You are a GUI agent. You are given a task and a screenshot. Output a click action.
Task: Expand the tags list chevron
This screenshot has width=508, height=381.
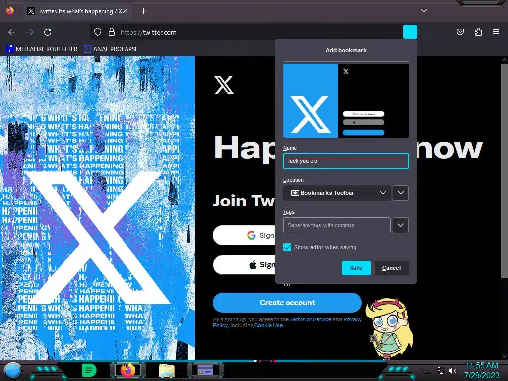point(401,226)
